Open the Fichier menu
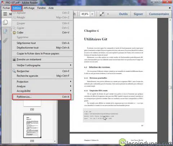 pyautogui.click(x=6, y=8)
